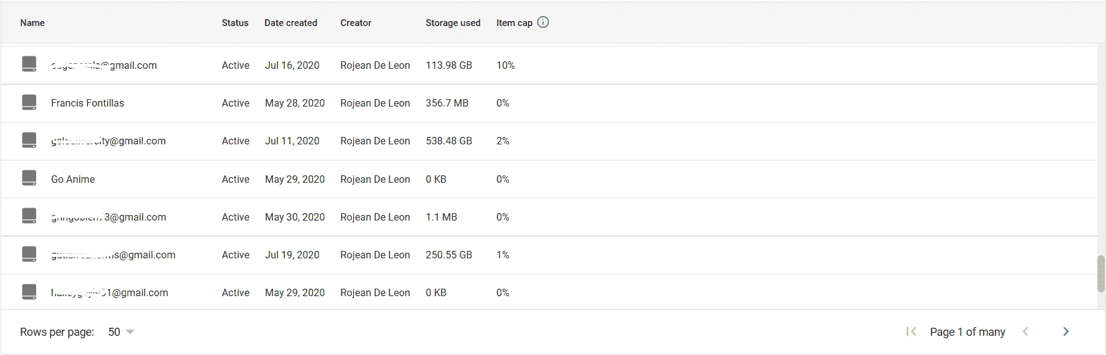Click the drive icon in the 250.55 GB row
1106x355 pixels.
tap(29, 254)
